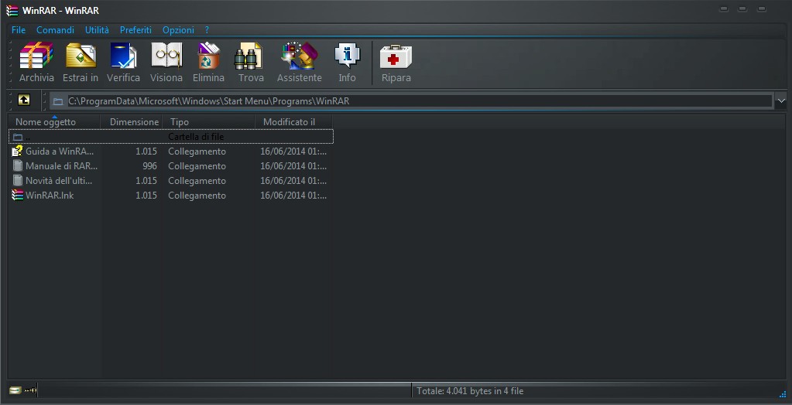Click the Novità dell'ulti... file icon
Viewport: 792px width, 405px height.
click(x=17, y=180)
